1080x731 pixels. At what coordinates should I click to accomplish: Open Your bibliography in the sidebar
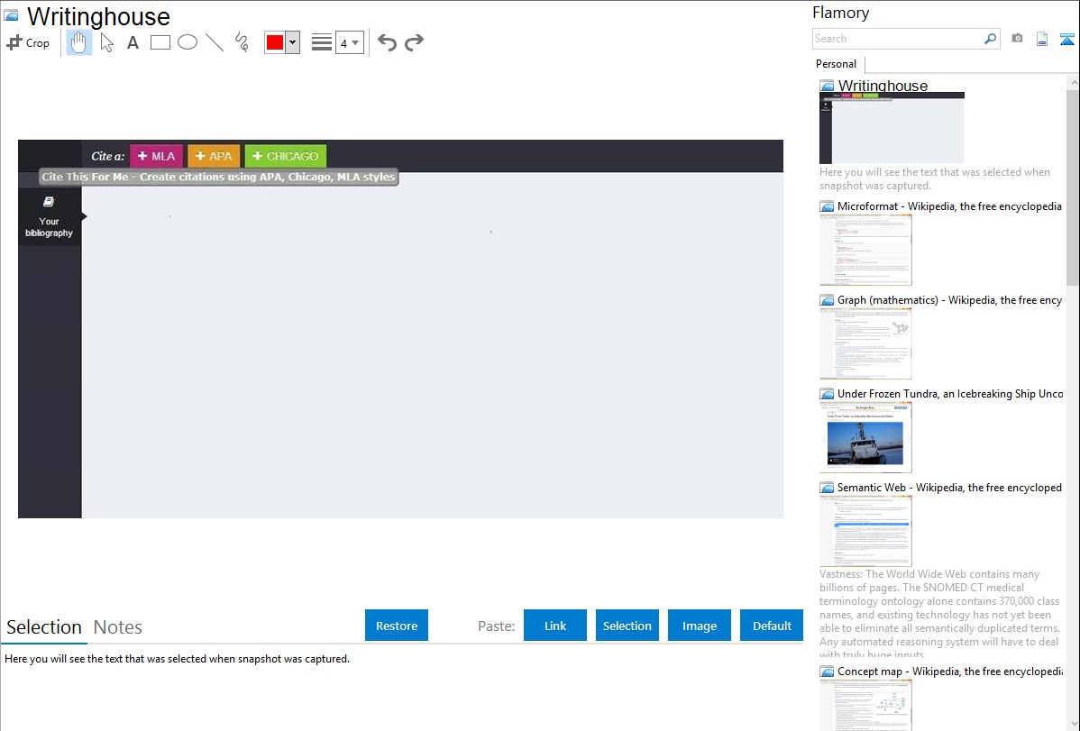(x=49, y=216)
